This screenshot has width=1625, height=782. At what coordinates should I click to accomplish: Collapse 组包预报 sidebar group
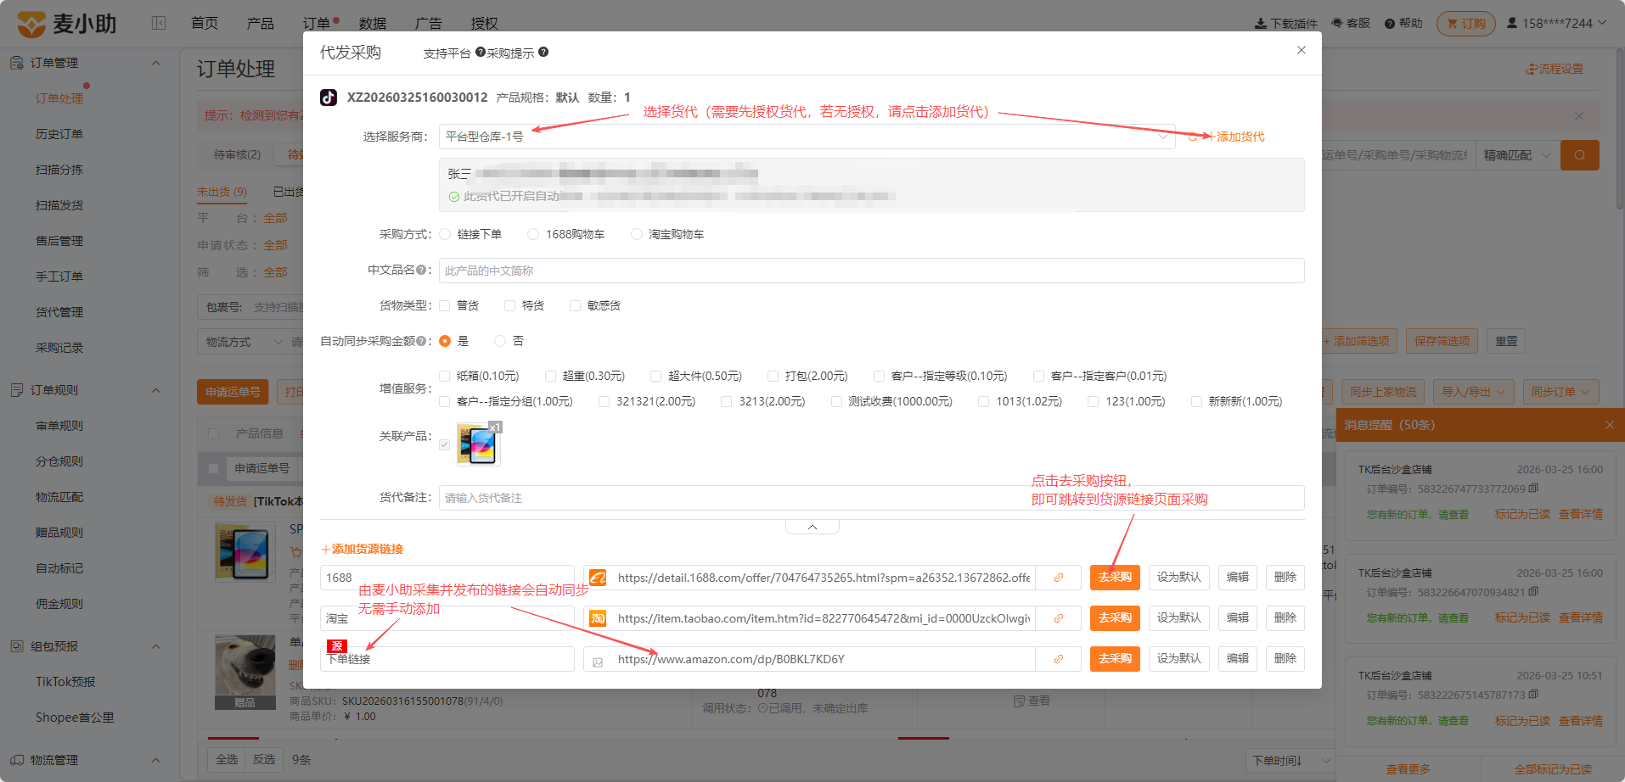click(x=155, y=646)
